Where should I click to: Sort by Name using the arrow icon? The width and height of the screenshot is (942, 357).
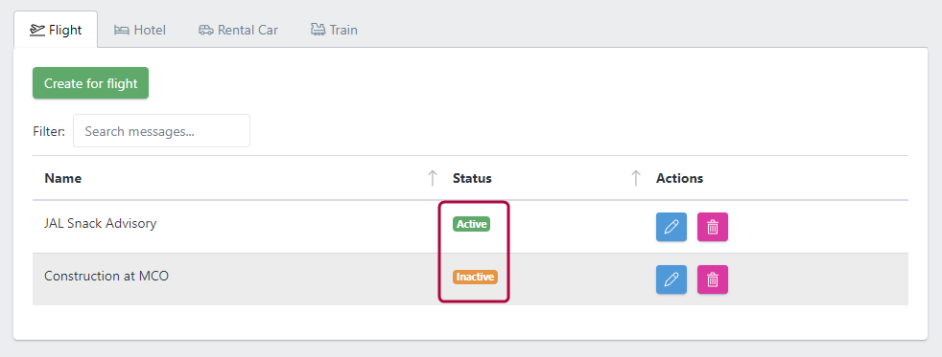432,178
